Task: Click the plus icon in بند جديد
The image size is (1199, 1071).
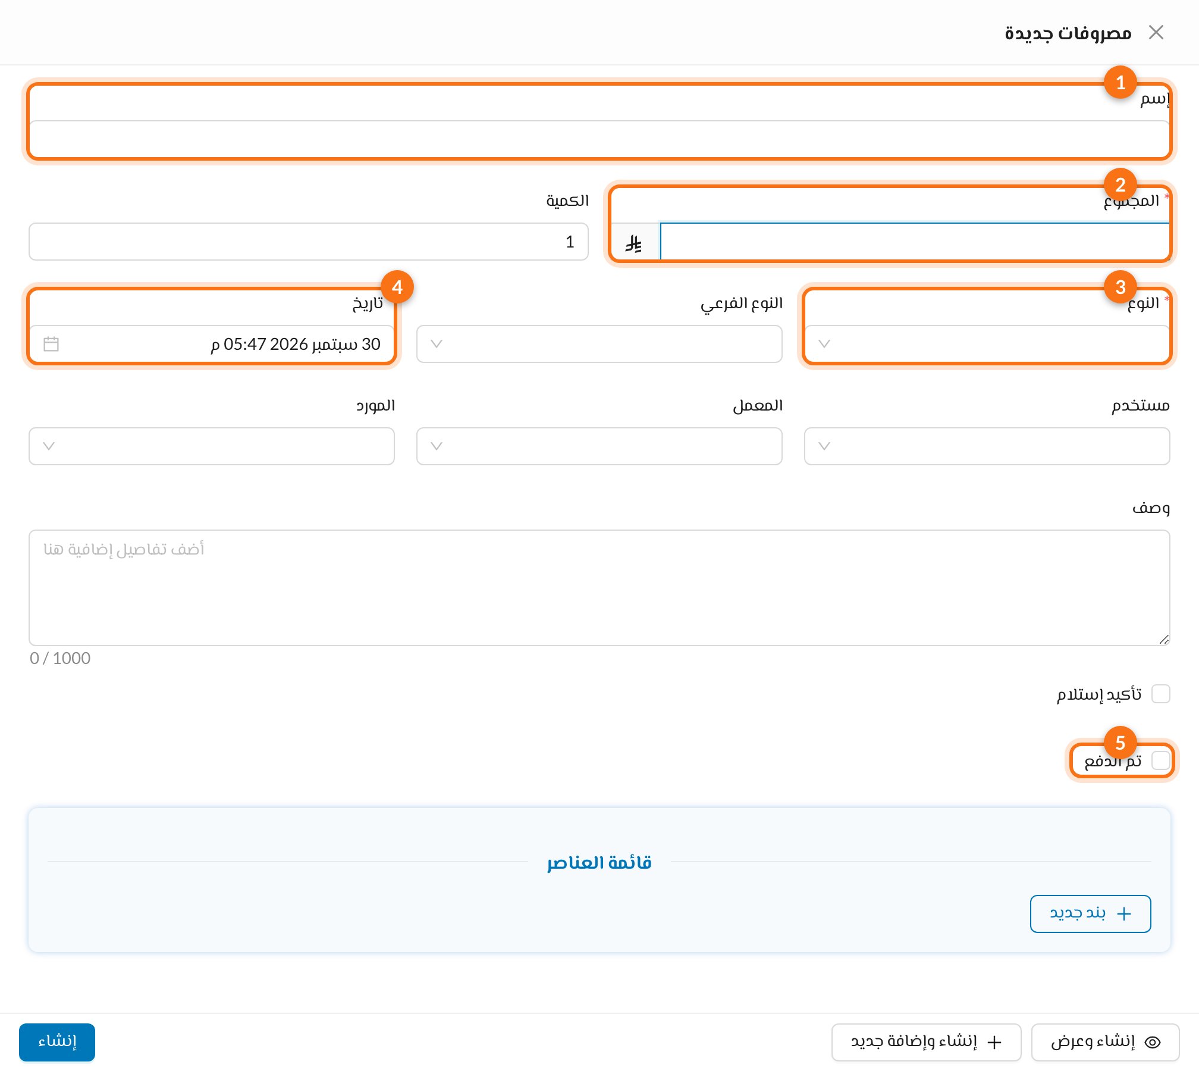Action: [1124, 914]
